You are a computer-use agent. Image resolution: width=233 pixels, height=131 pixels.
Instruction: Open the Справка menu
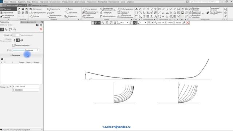coord(130,2)
